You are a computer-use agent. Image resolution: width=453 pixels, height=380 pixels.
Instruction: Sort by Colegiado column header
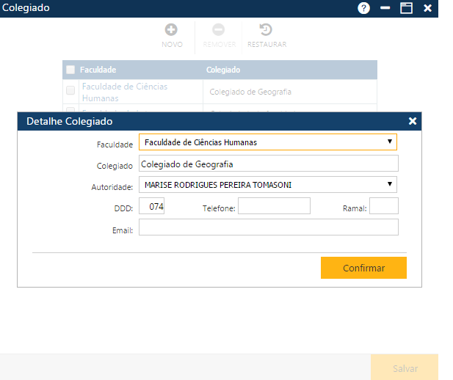point(223,70)
